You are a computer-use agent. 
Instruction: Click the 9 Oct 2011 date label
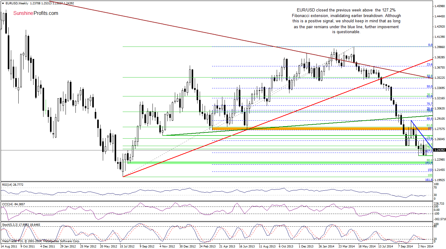[28, 246]
